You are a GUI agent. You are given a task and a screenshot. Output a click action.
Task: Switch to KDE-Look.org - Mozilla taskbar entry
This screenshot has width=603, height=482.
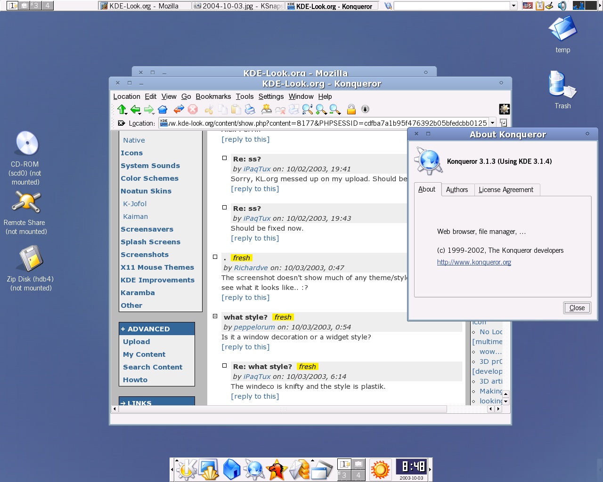point(145,6)
